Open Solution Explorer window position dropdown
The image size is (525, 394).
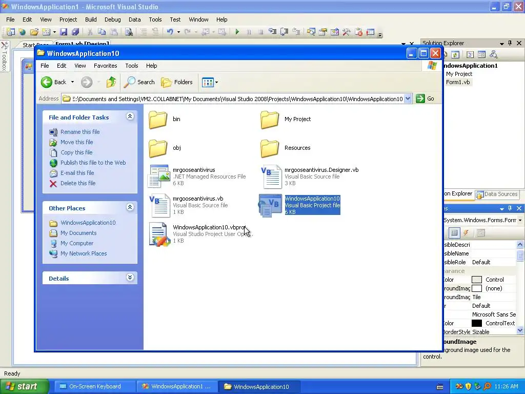pyautogui.click(x=501, y=43)
